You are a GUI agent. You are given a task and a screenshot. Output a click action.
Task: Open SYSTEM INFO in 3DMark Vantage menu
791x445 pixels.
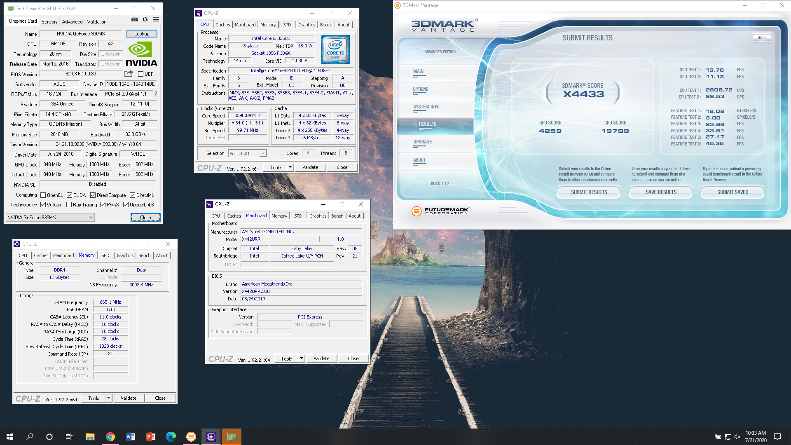point(426,107)
